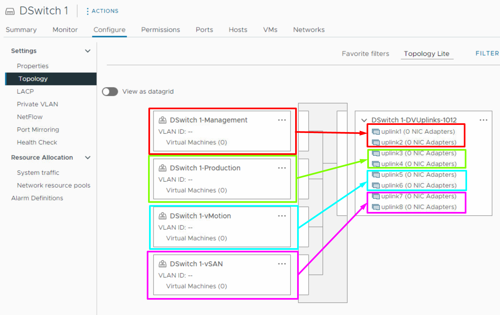Open the ellipsis menu on the DVUplinks panel
Viewport: 500px width, 315px height.
[x=483, y=120]
